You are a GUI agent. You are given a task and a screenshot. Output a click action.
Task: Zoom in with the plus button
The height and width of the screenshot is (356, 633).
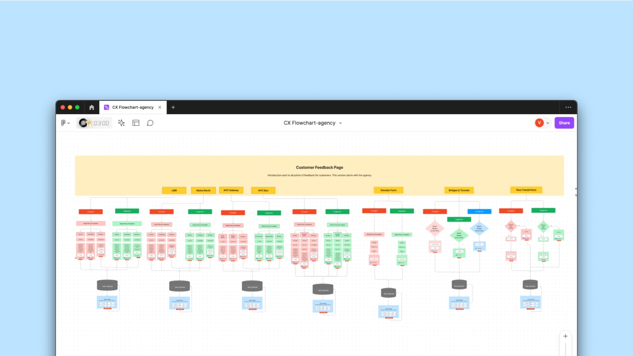coord(565,336)
